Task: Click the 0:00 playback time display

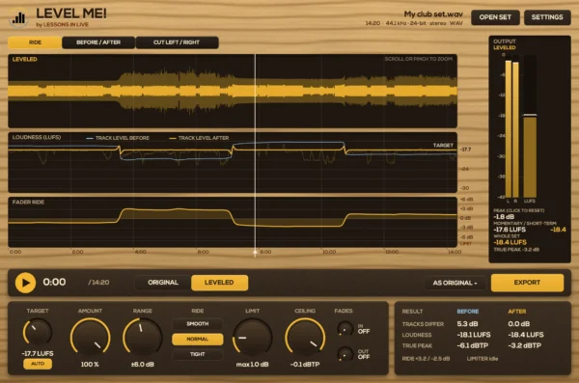Action: pos(54,282)
